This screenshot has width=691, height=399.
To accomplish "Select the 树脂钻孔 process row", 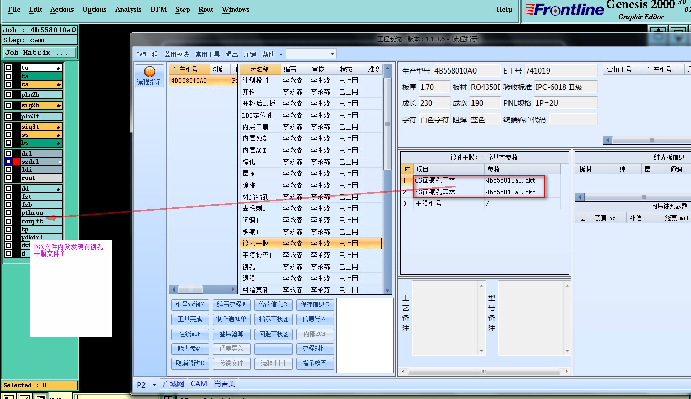I will tap(311, 197).
